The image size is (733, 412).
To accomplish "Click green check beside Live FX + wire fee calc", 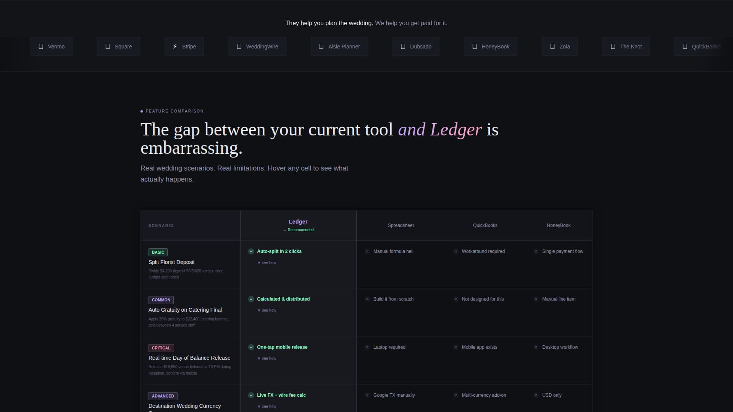I will (251, 395).
